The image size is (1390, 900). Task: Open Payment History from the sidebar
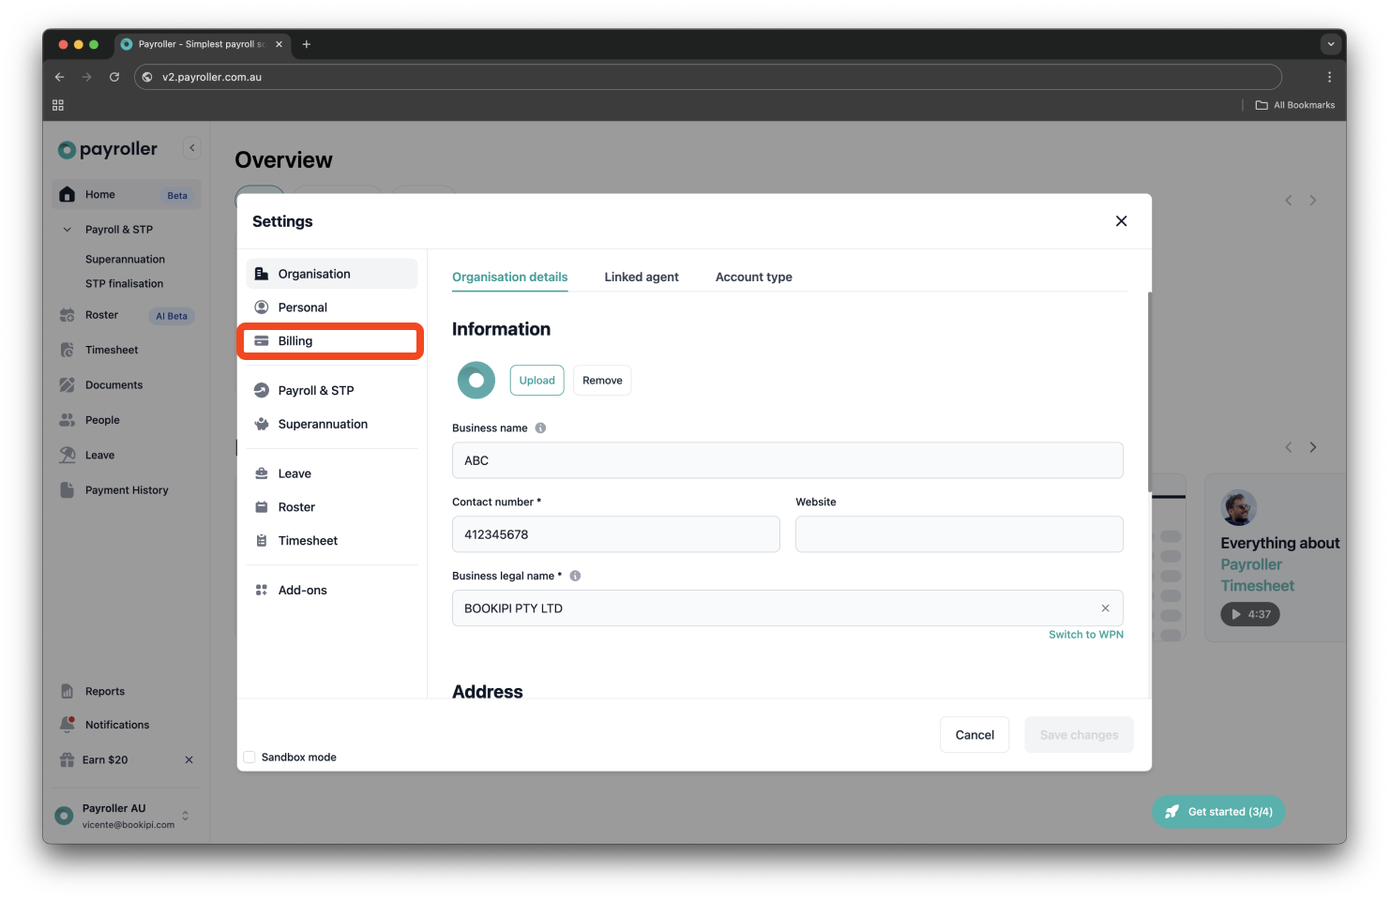(x=67, y=489)
